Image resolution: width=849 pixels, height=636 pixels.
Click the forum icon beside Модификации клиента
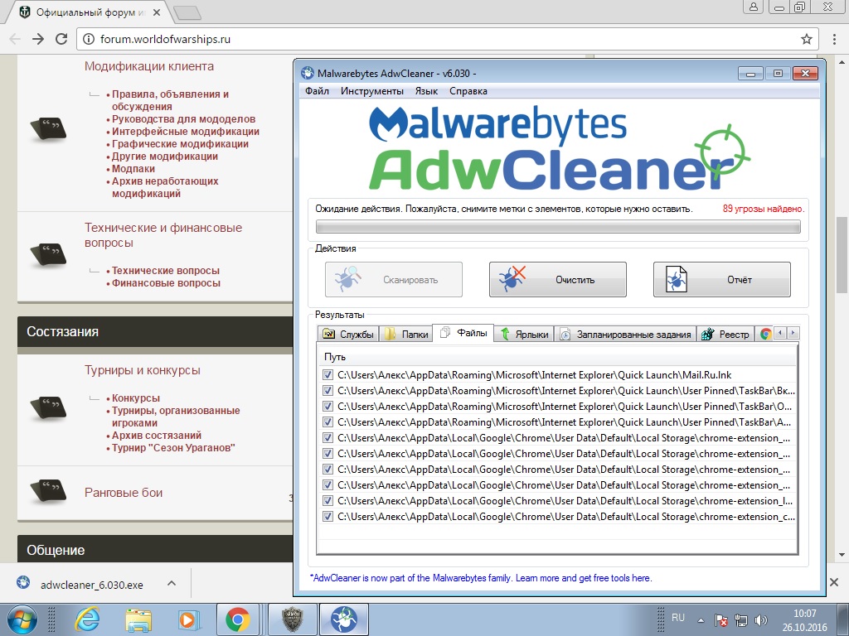48,129
